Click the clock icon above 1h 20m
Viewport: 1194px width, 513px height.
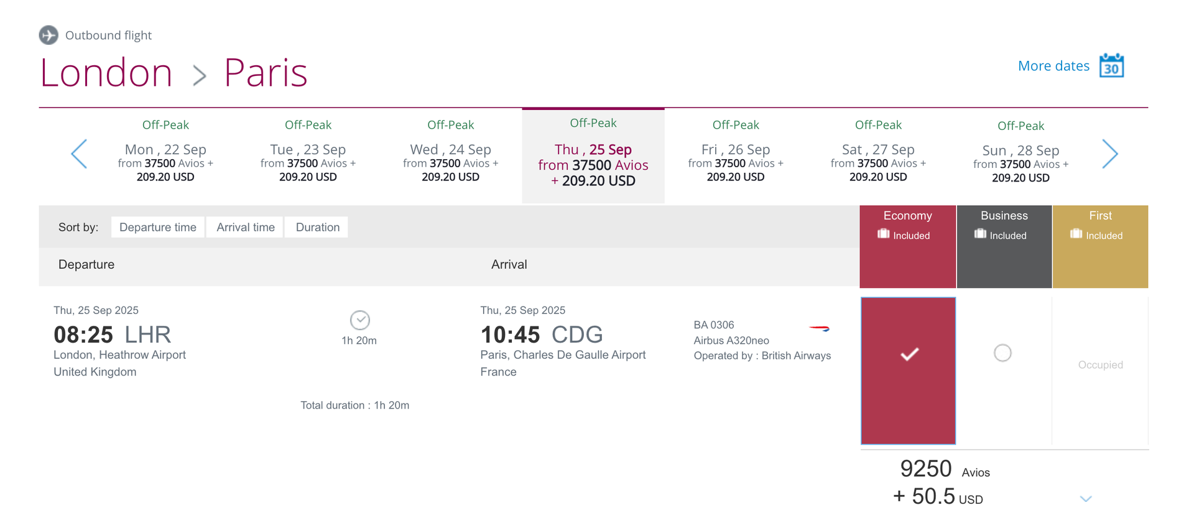tap(359, 320)
